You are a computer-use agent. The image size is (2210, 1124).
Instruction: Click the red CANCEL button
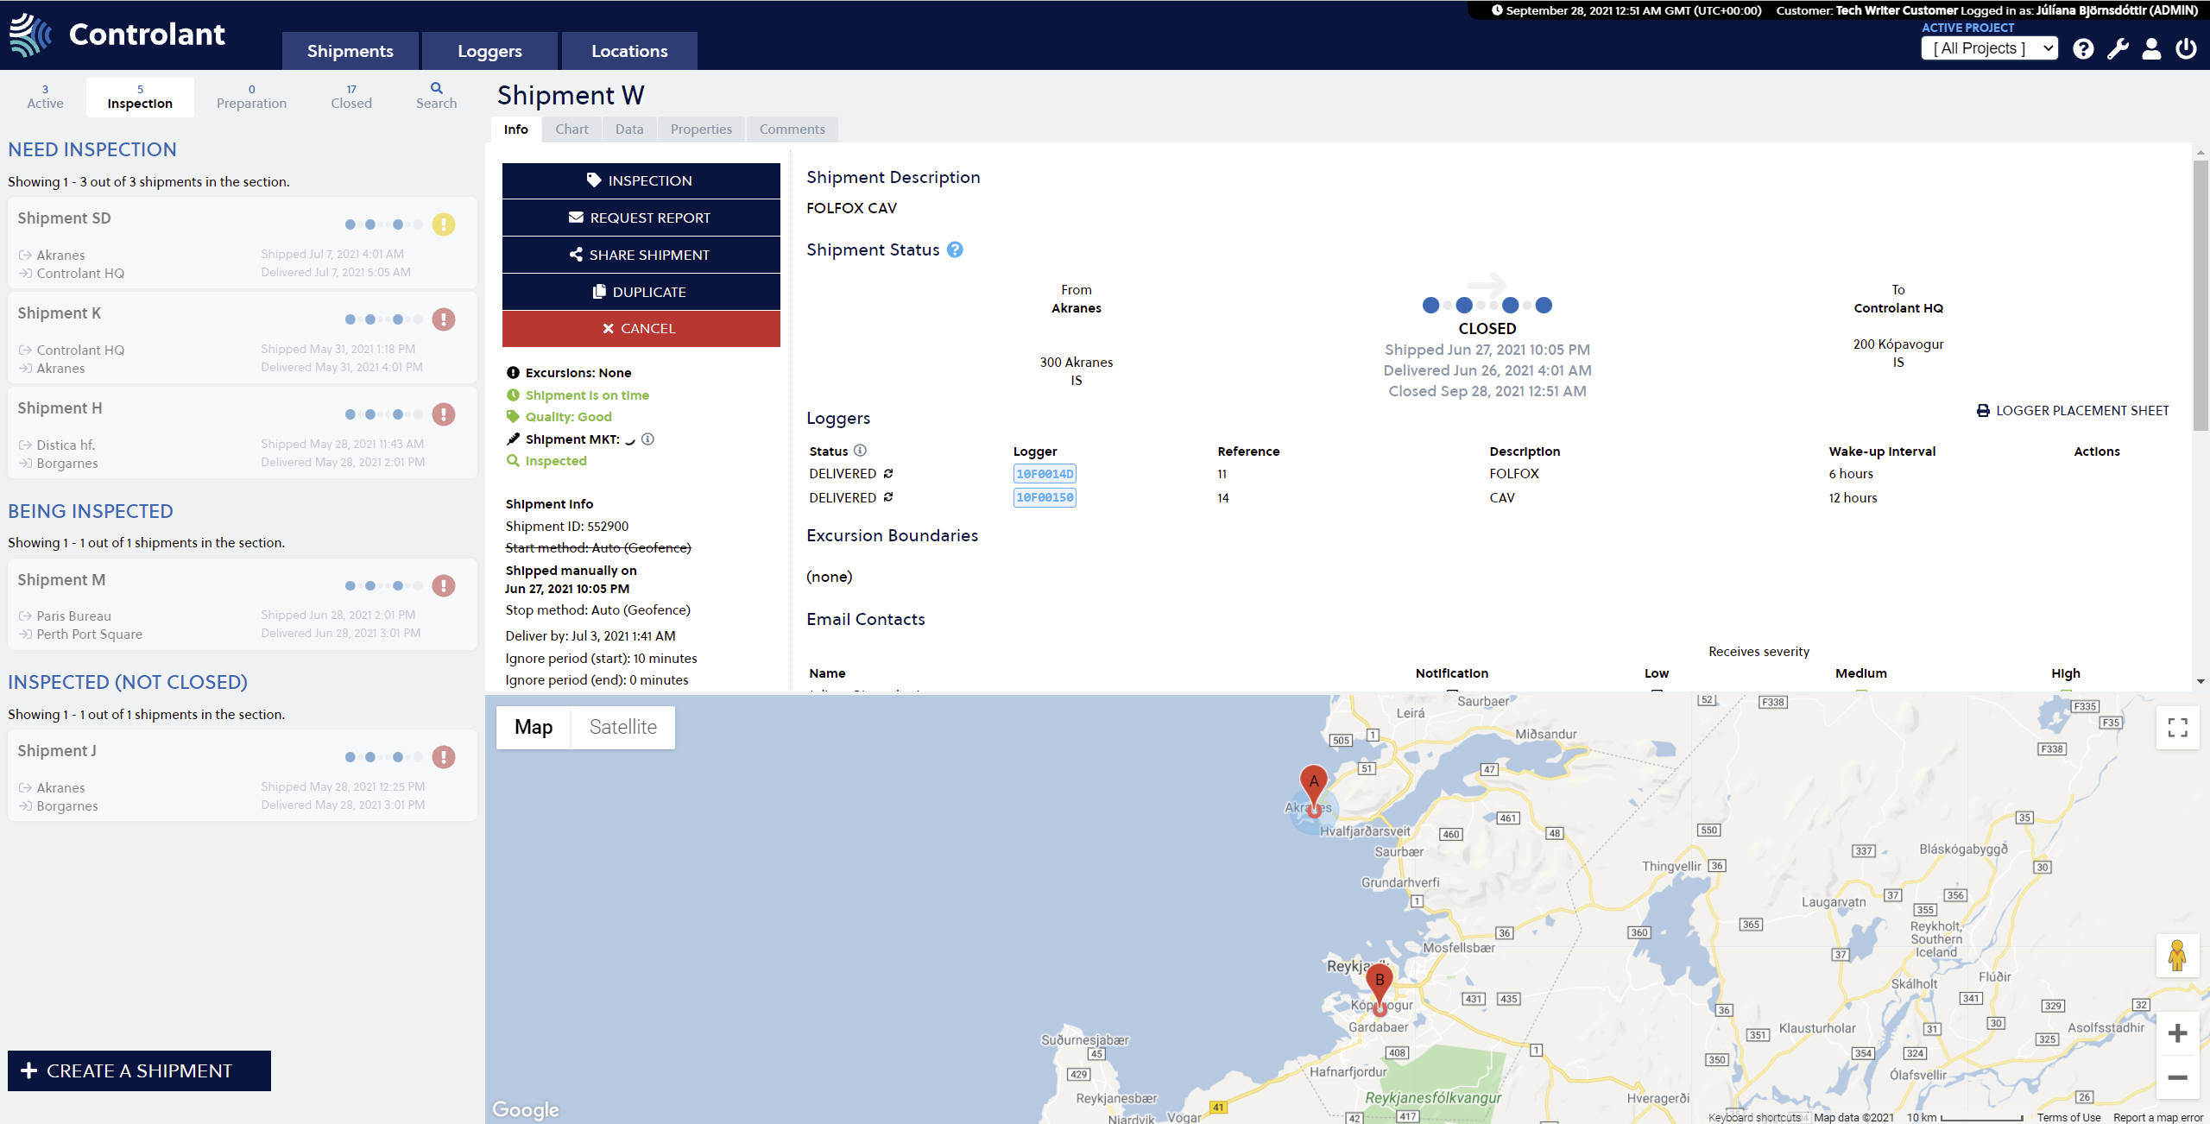pos(641,329)
